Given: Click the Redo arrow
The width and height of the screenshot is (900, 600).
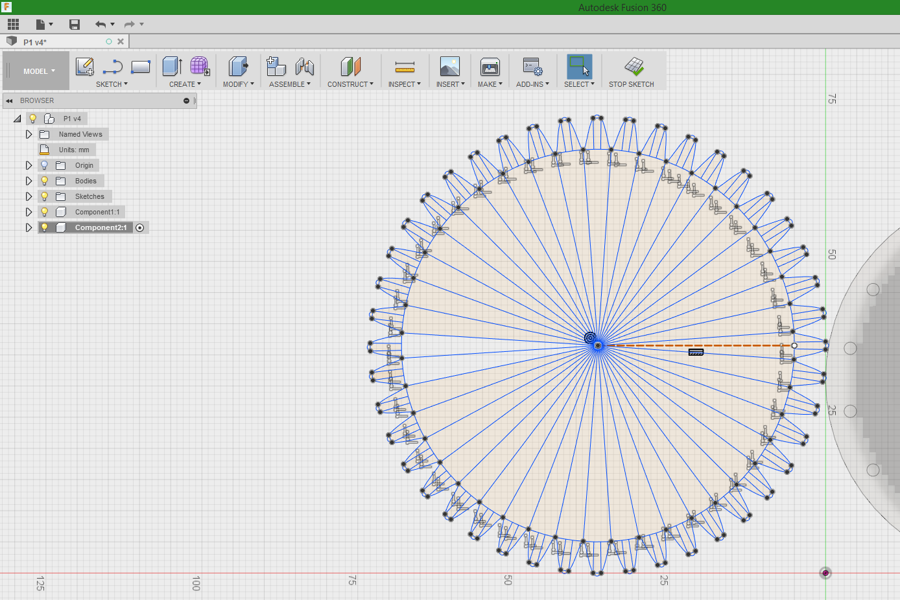Looking at the screenshot, I should [129, 24].
